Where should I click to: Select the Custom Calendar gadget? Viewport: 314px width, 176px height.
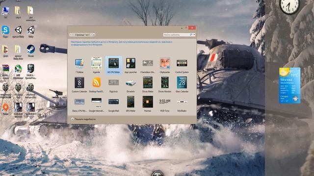79,85
